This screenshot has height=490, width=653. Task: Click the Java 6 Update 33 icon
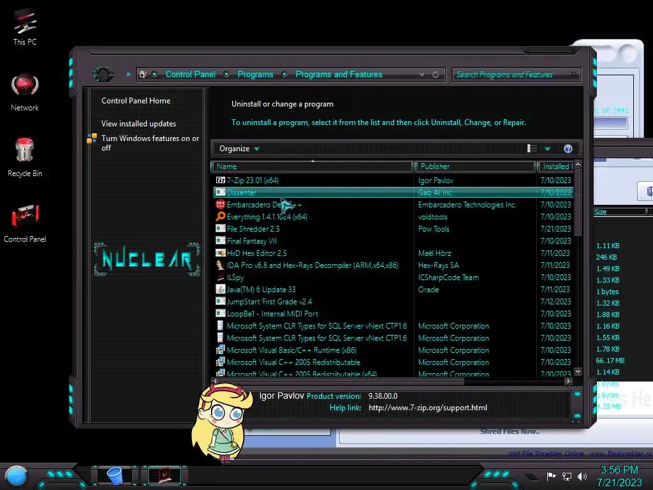pyautogui.click(x=220, y=289)
